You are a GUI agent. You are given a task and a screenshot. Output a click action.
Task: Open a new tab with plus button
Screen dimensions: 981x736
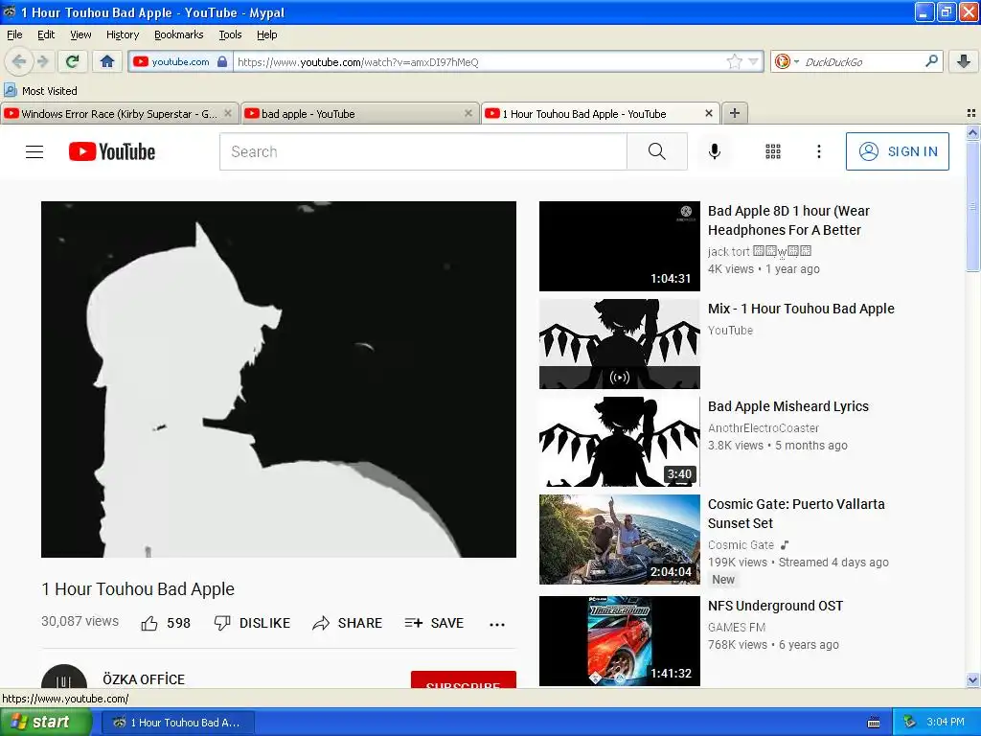735,113
